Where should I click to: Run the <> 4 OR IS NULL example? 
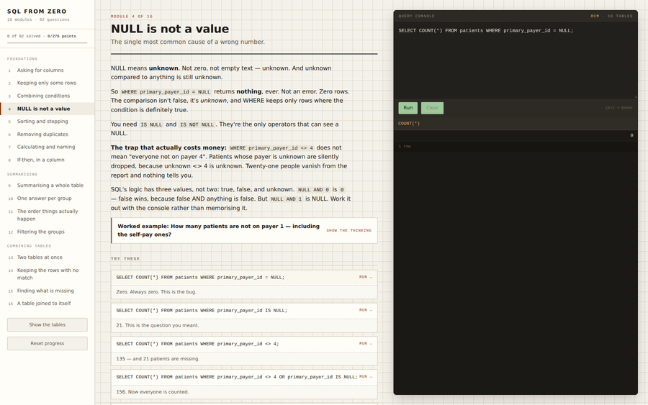[x=365, y=376]
